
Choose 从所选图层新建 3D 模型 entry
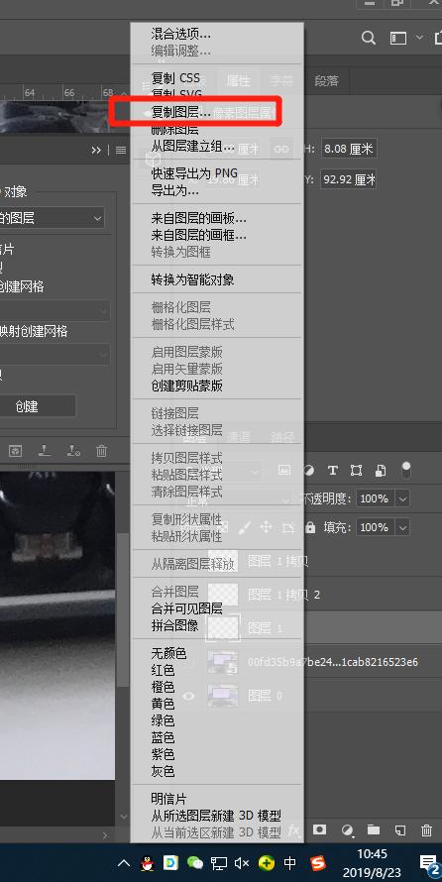tap(216, 816)
